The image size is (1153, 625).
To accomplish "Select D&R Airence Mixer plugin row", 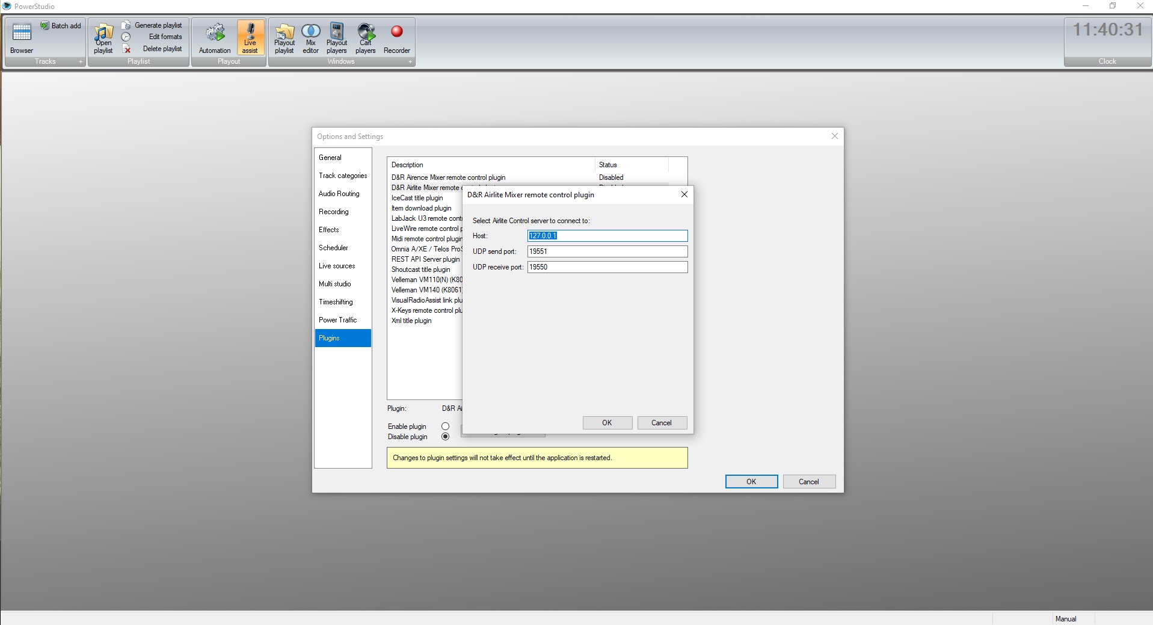I will pyautogui.click(x=449, y=177).
